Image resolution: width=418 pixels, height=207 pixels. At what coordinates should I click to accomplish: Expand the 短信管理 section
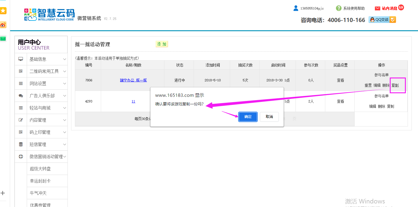coord(41,144)
